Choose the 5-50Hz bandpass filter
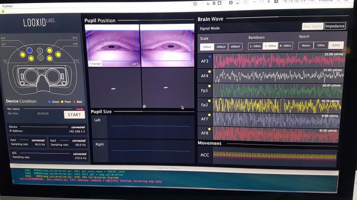 tap(270, 46)
